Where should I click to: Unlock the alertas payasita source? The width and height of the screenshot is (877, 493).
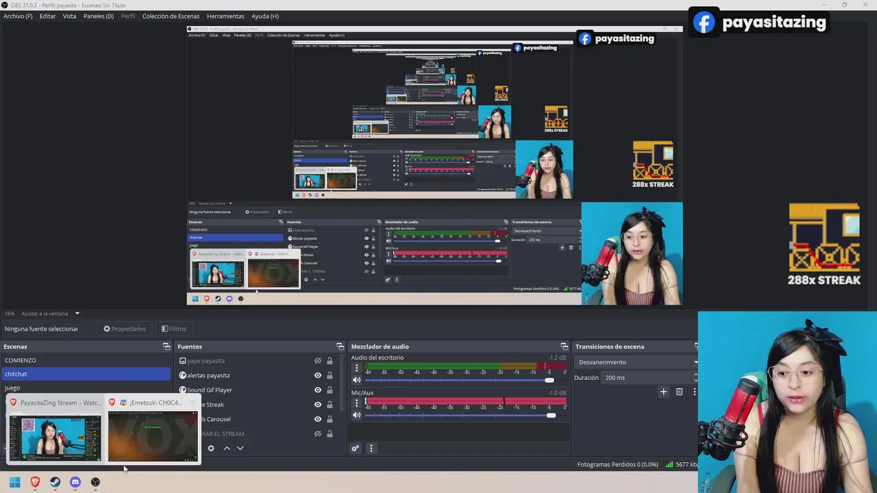pyautogui.click(x=330, y=375)
